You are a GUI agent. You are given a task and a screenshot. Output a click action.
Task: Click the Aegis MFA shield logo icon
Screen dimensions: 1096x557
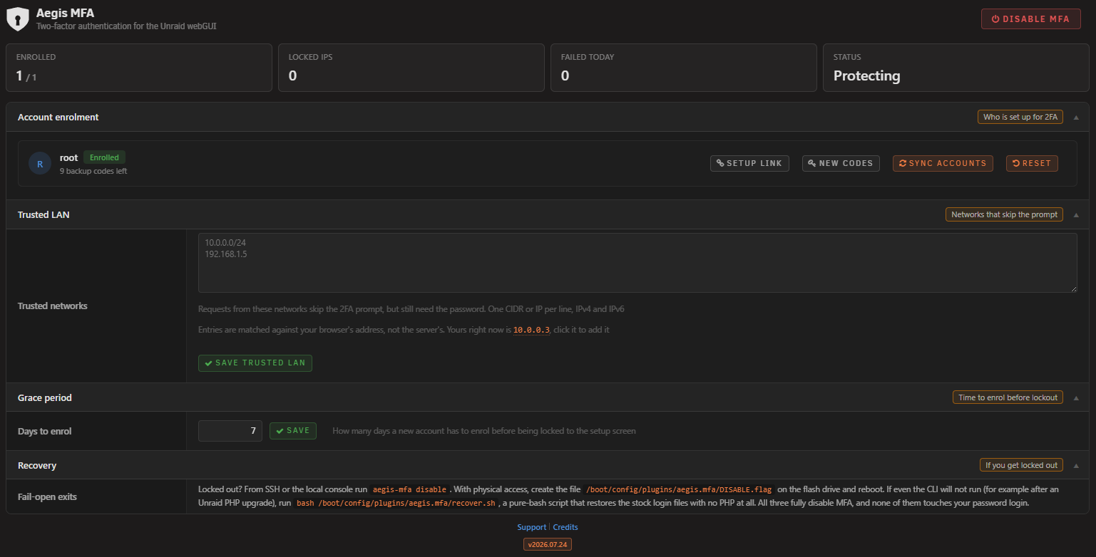(x=18, y=19)
